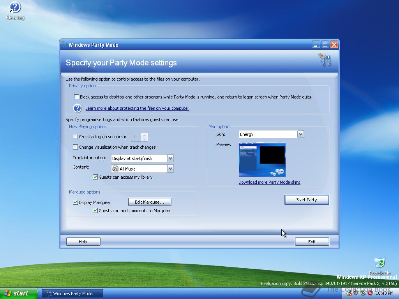The height and width of the screenshot is (299, 399).
Task: Increase crossfading seconds with up arrow
Action: click(x=144, y=135)
